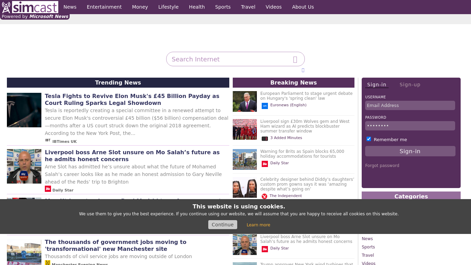This screenshot has height=265, width=471.
Task: Open the Travel menu
Action: pyautogui.click(x=248, y=7)
